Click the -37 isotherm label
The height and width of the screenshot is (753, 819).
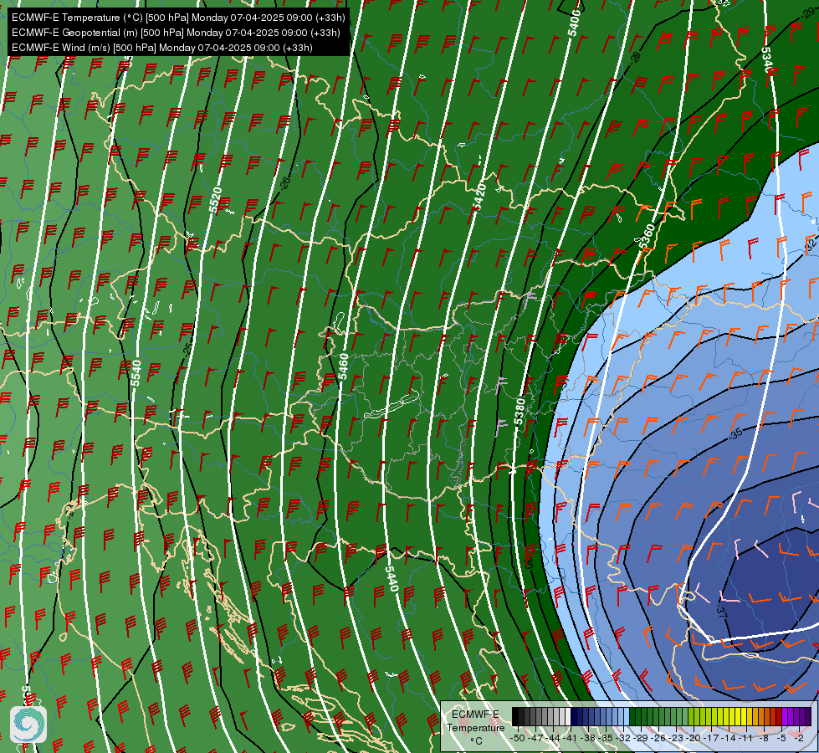point(721,612)
